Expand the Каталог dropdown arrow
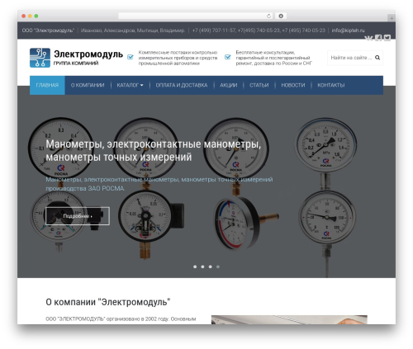The height and width of the screenshot is (349, 413). point(142,86)
